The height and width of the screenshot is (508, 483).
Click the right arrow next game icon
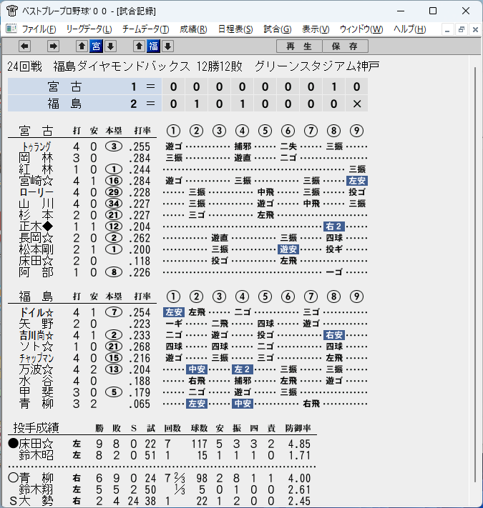point(53,46)
